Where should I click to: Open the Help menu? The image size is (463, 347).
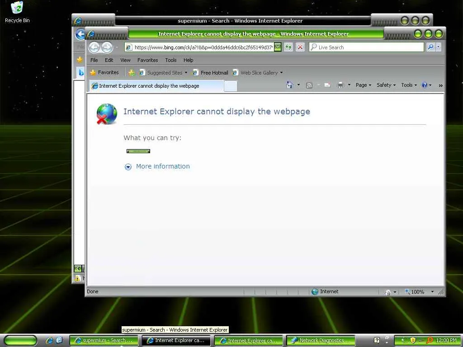(188, 60)
